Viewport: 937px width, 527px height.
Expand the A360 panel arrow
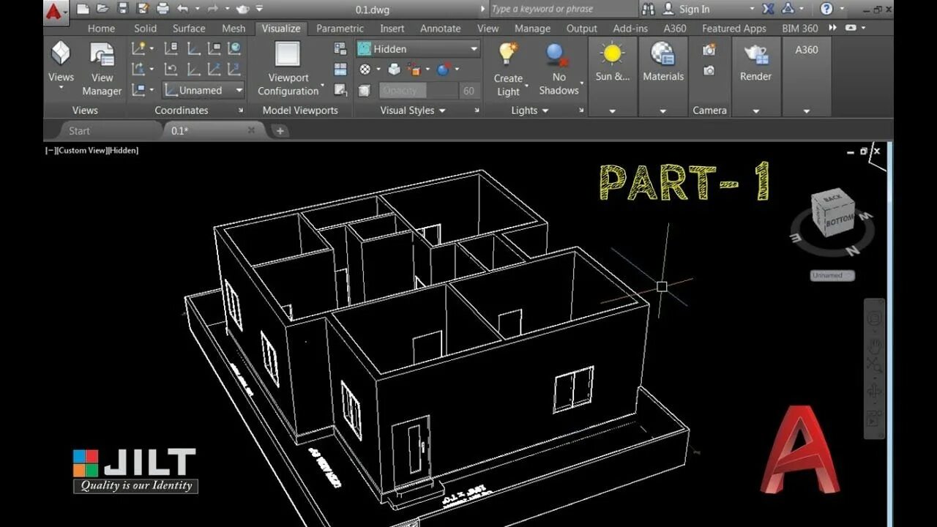tap(807, 111)
